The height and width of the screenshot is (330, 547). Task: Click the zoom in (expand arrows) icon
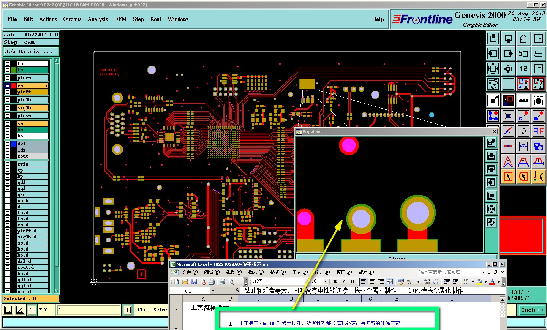493,69
